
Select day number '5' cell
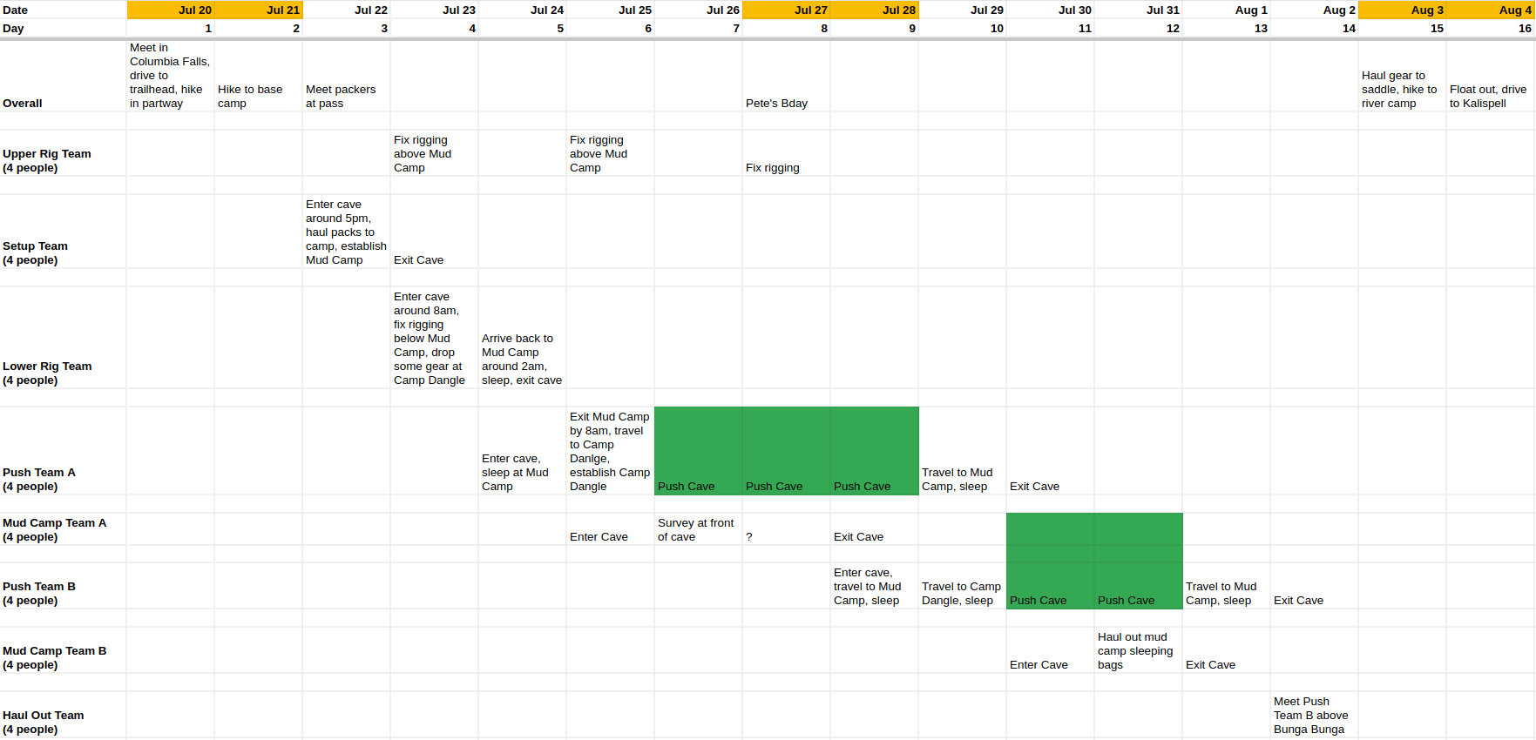tap(523, 28)
